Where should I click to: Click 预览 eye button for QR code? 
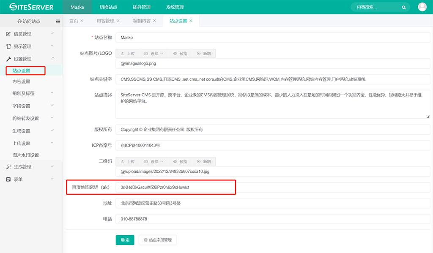click(x=180, y=161)
